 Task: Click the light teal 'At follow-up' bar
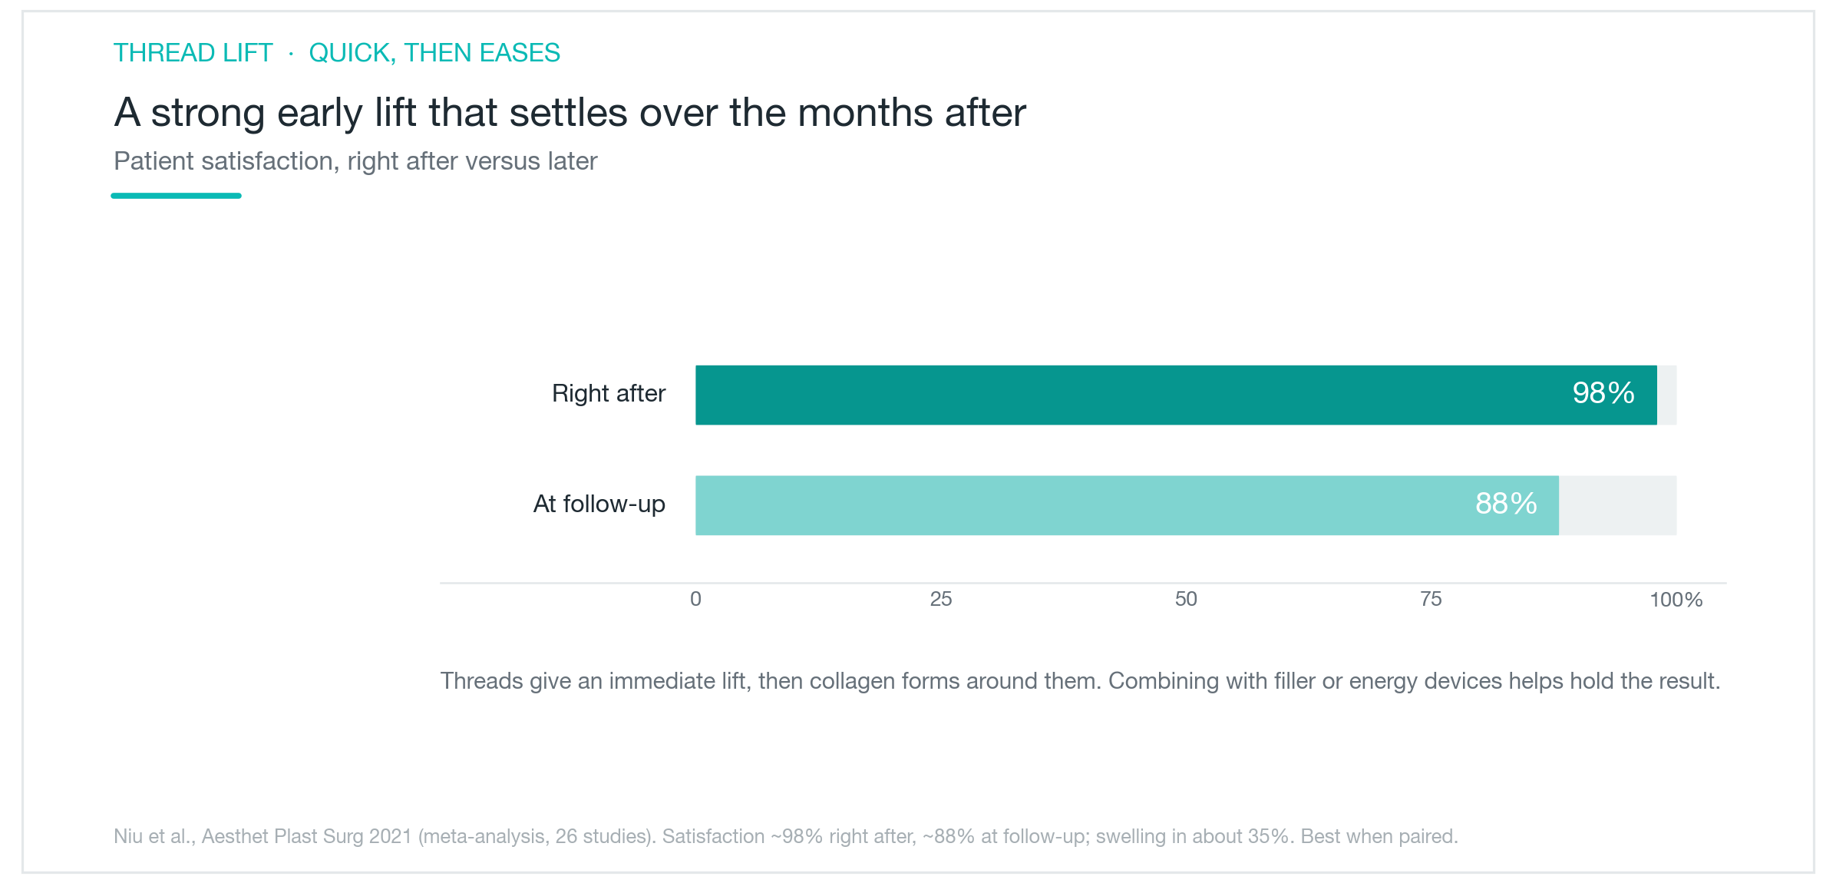click(x=1127, y=505)
